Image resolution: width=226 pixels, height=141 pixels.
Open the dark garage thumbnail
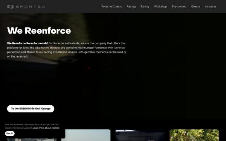click(x=140, y=135)
